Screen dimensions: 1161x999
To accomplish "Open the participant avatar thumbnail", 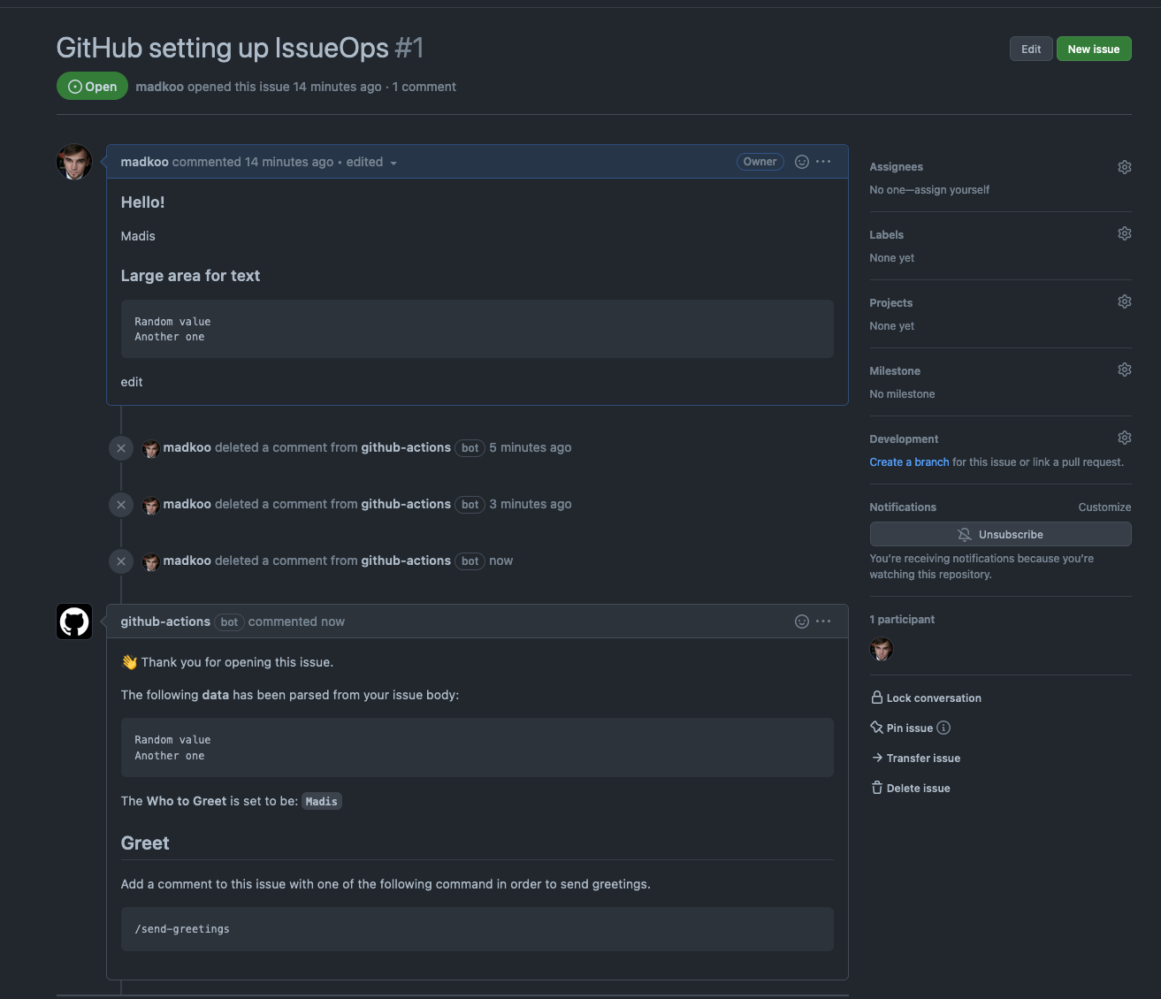I will 882,650.
